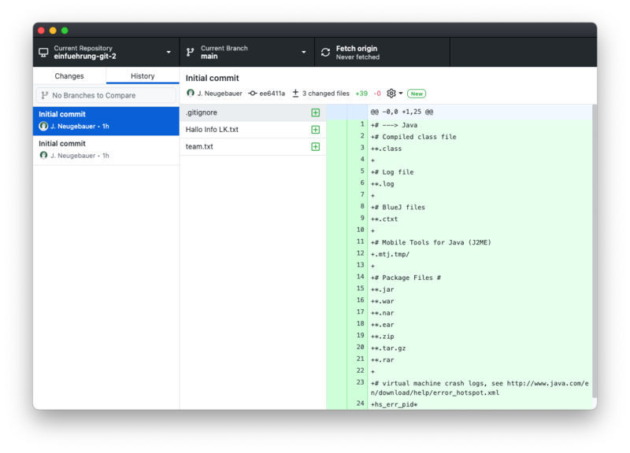Image resolution: width=630 pixels, height=453 pixels.
Task: Click diff line '+*.class'
Action: [x=386, y=149]
